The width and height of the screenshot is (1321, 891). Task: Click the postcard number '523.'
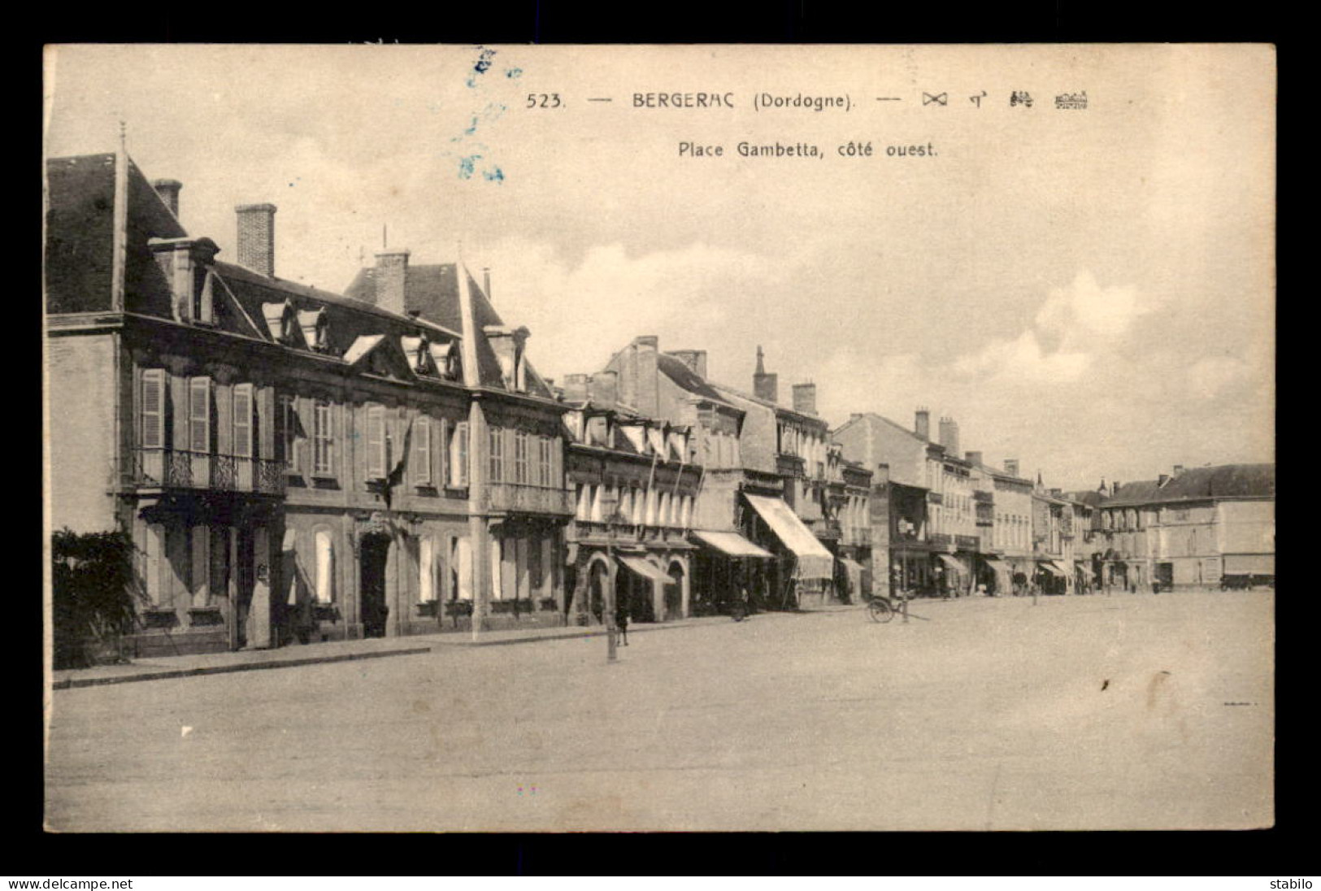[x=546, y=102]
